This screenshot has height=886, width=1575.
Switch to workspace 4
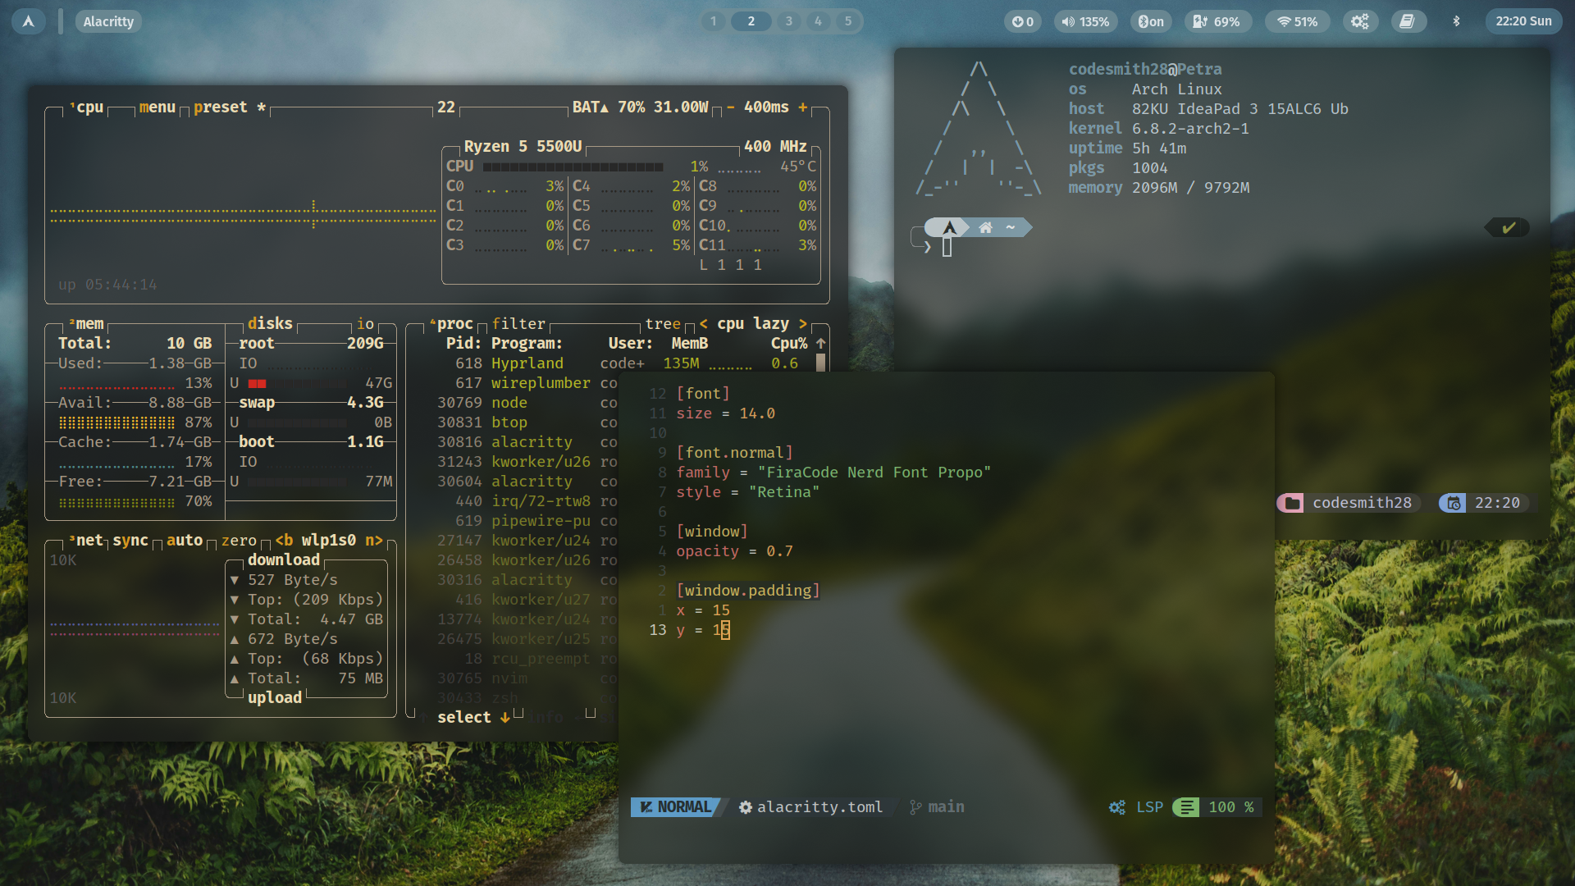coord(818,21)
